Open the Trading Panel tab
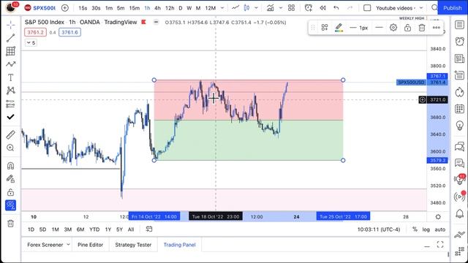 pos(179,245)
